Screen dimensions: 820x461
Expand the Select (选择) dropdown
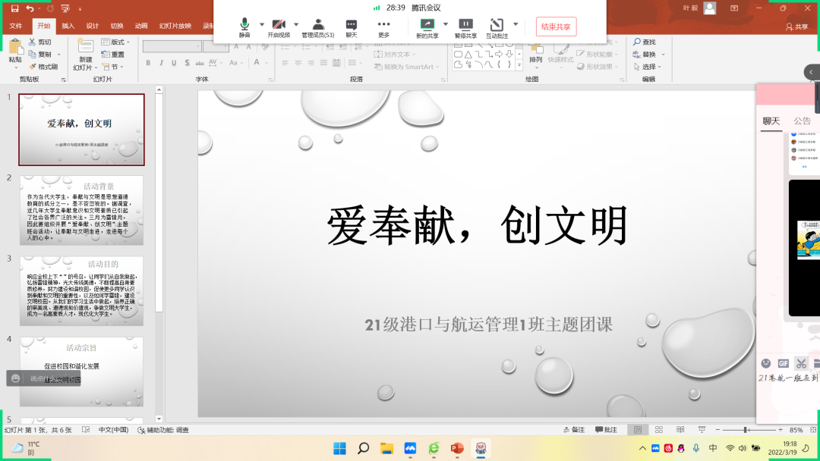(x=647, y=67)
